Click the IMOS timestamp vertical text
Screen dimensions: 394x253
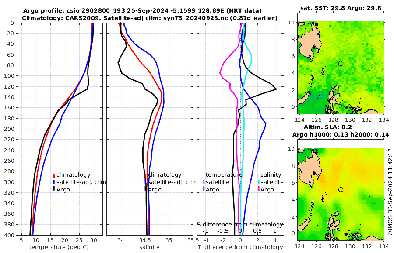(x=390, y=191)
